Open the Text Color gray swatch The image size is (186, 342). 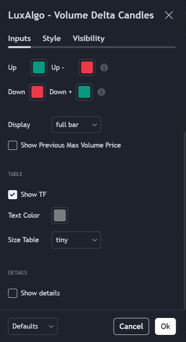click(x=60, y=215)
